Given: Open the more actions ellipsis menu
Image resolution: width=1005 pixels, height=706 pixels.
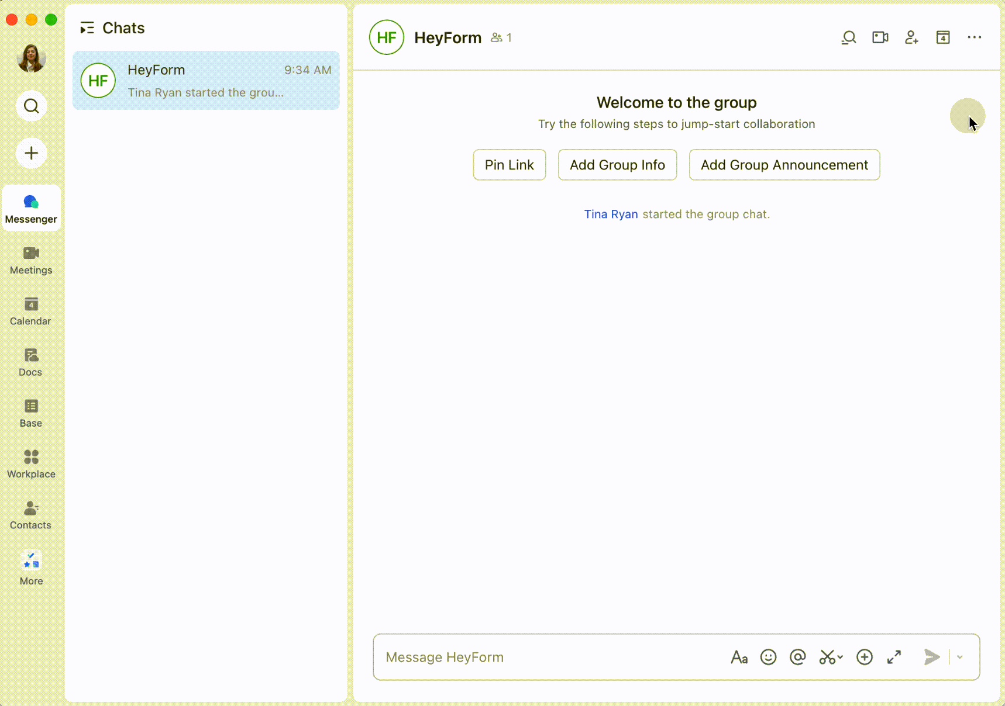Looking at the screenshot, I should pos(975,37).
